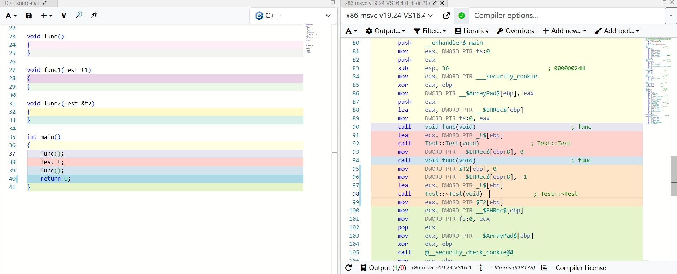This screenshot has height=274, width=677.
Task: Click the chart icon beside Compiler License
Action: pos(544,268)
